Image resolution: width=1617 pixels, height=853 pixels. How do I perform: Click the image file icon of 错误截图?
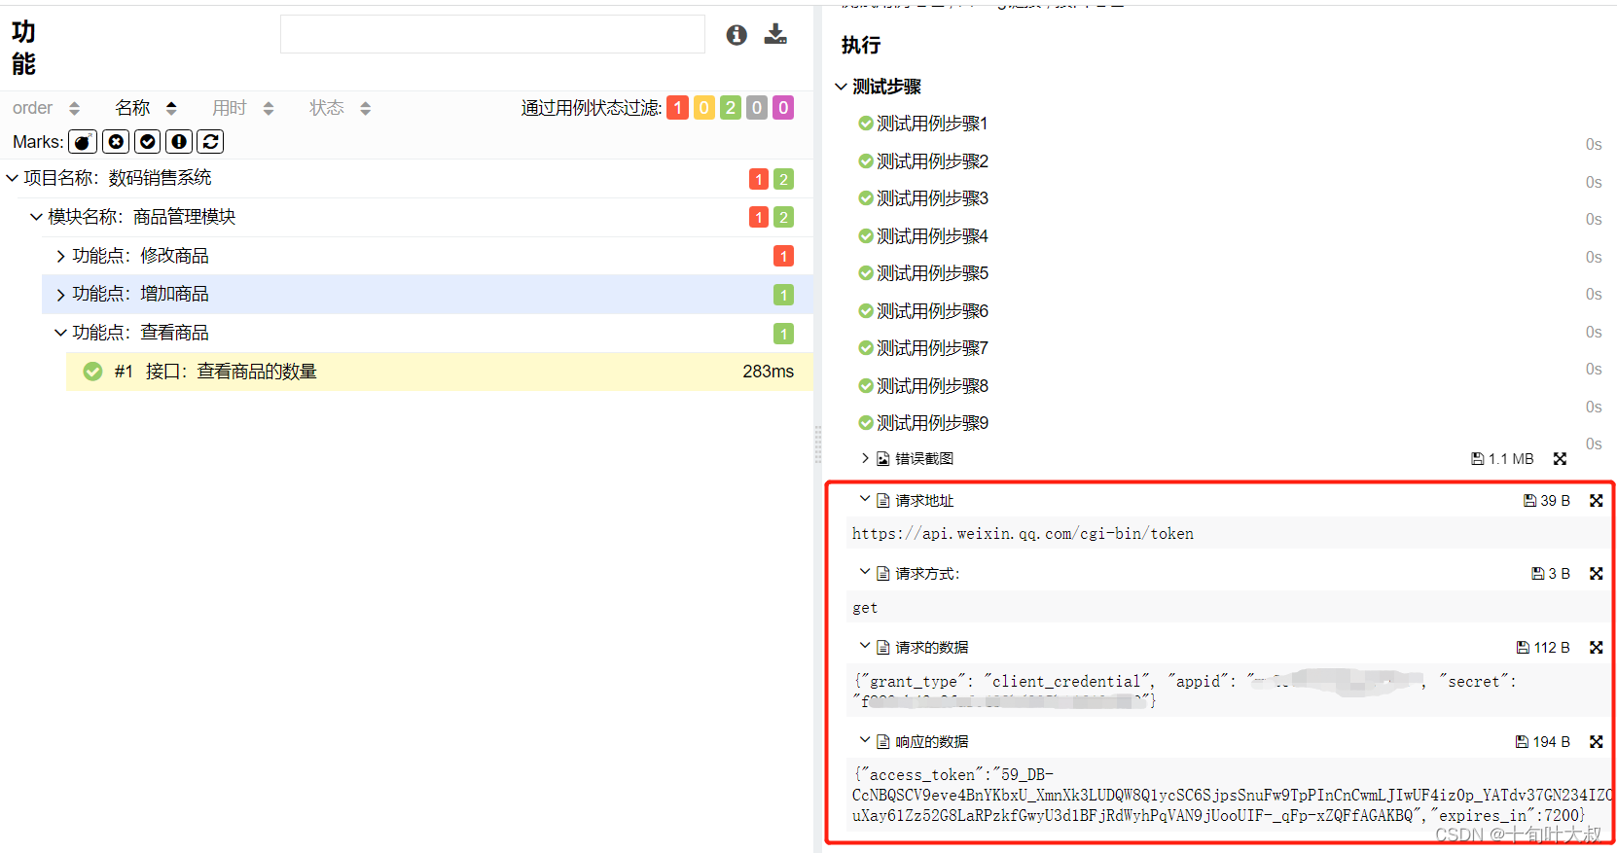pyautogui.click(x=883, y=459)
